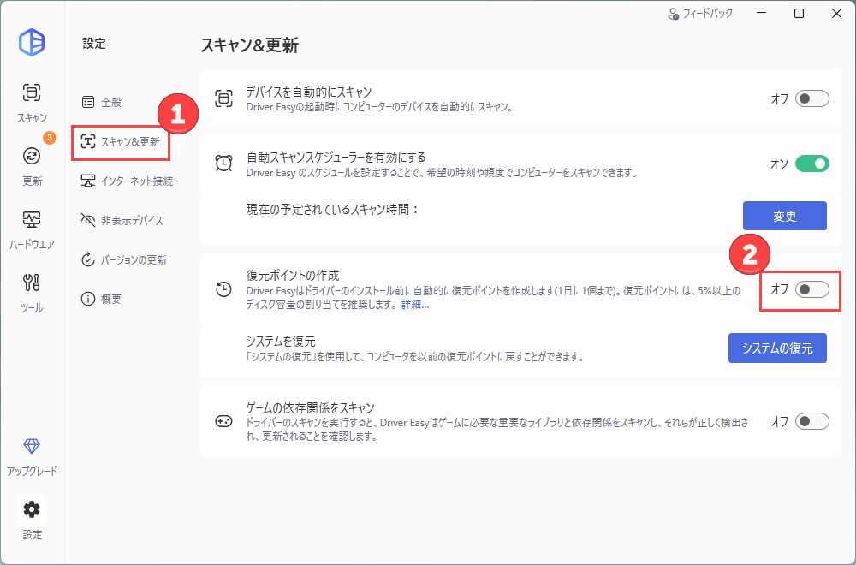Open the ハードウエア hardware info section
The height and width of the screenshot is (565, 856).
tap(32, 229)
